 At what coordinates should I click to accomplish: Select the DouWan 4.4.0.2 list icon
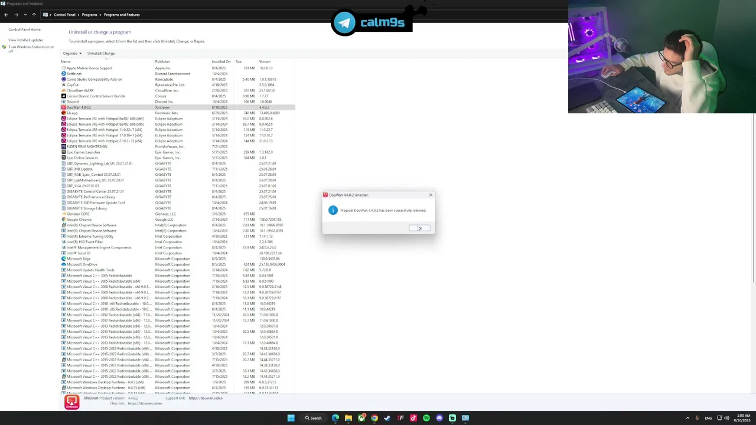point(64,107)
